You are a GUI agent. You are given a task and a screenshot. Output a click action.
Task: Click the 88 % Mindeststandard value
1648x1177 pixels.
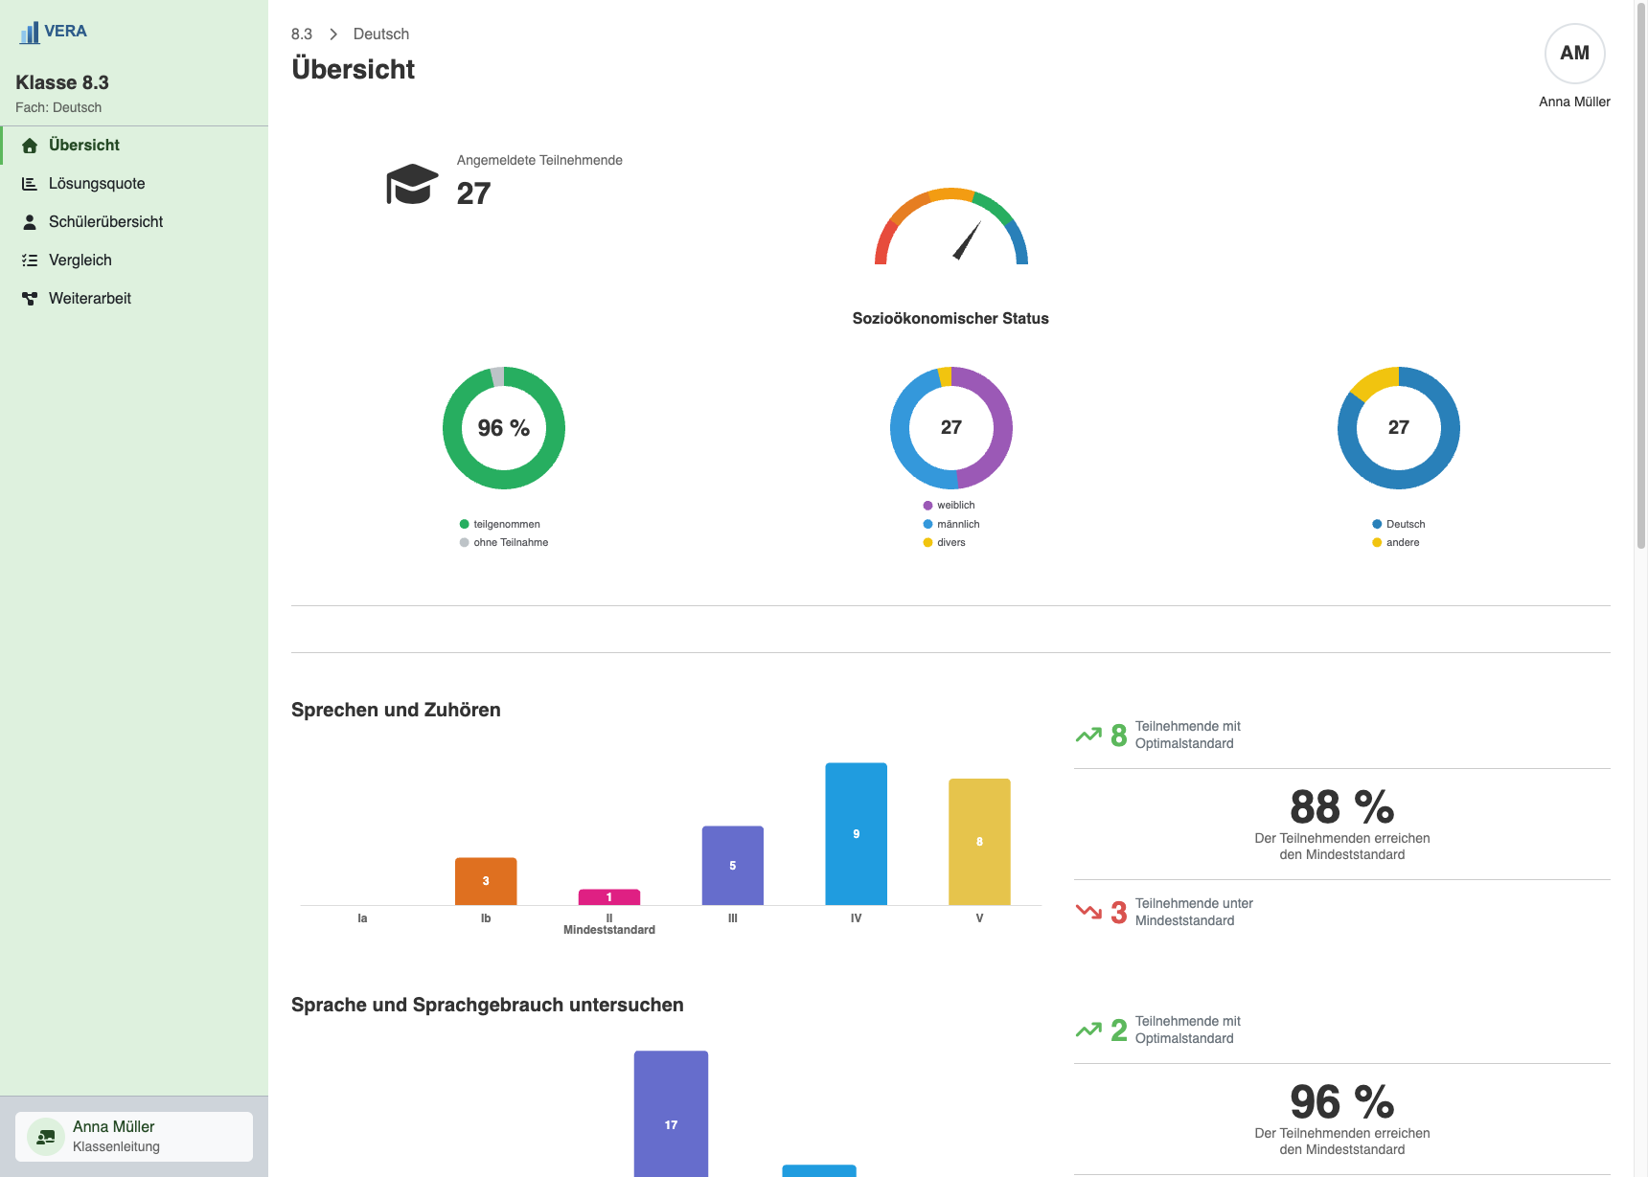pos(1342,806)
